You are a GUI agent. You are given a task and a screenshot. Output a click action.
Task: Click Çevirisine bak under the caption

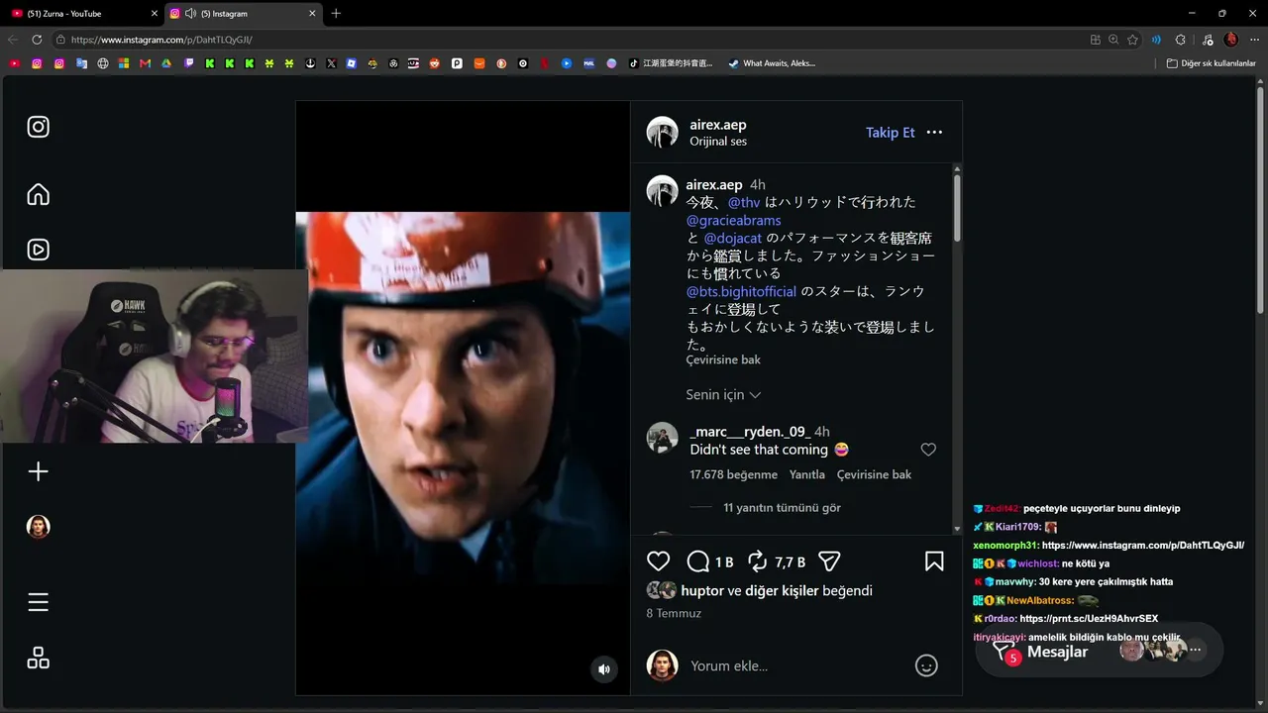(x=724, y=359)
